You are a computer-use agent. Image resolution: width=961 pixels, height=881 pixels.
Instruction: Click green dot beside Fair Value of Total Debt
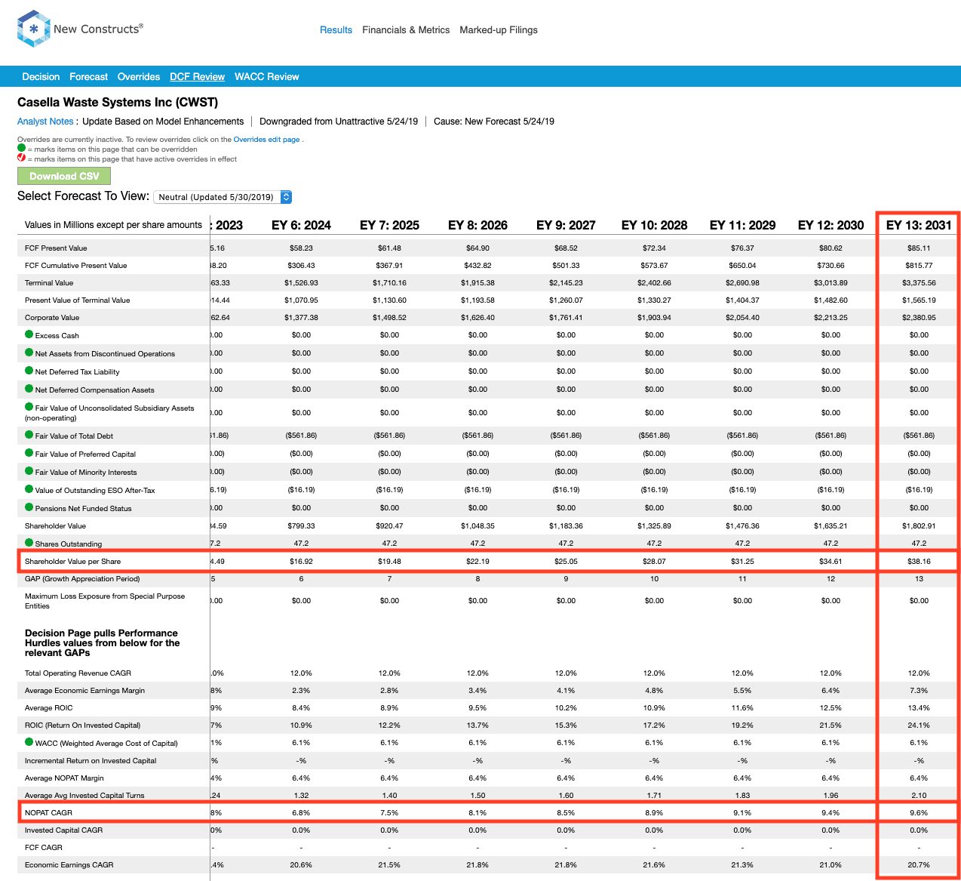click(29, 435)
